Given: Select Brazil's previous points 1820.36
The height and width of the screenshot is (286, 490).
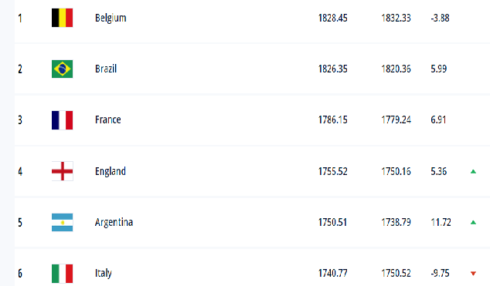Looking at the screenshot, I should point(396,69).
